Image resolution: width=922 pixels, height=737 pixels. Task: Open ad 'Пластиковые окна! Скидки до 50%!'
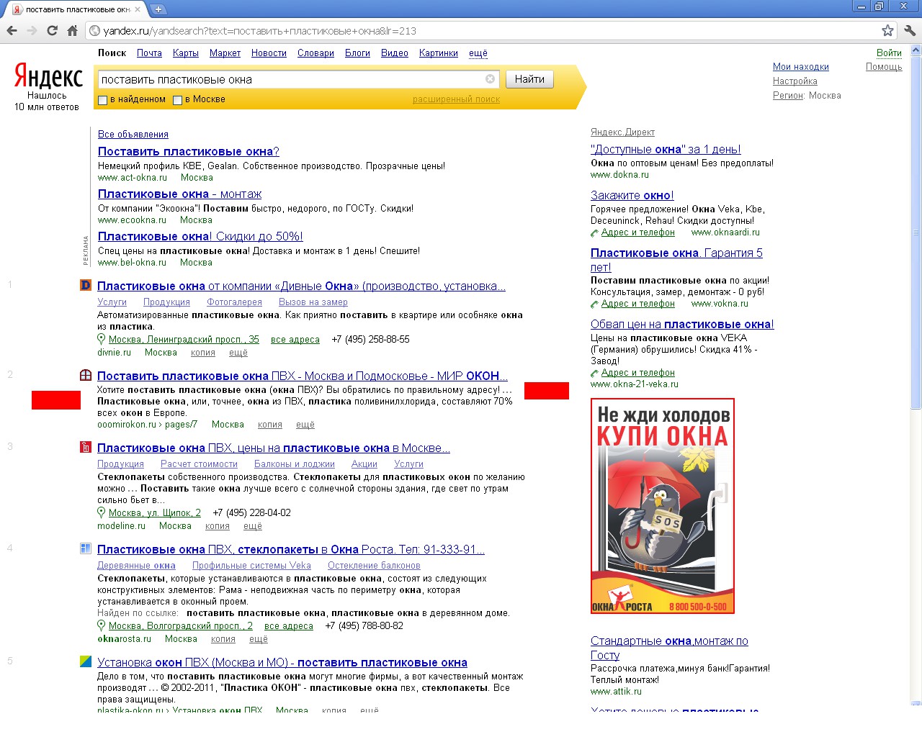pos(200,236)
